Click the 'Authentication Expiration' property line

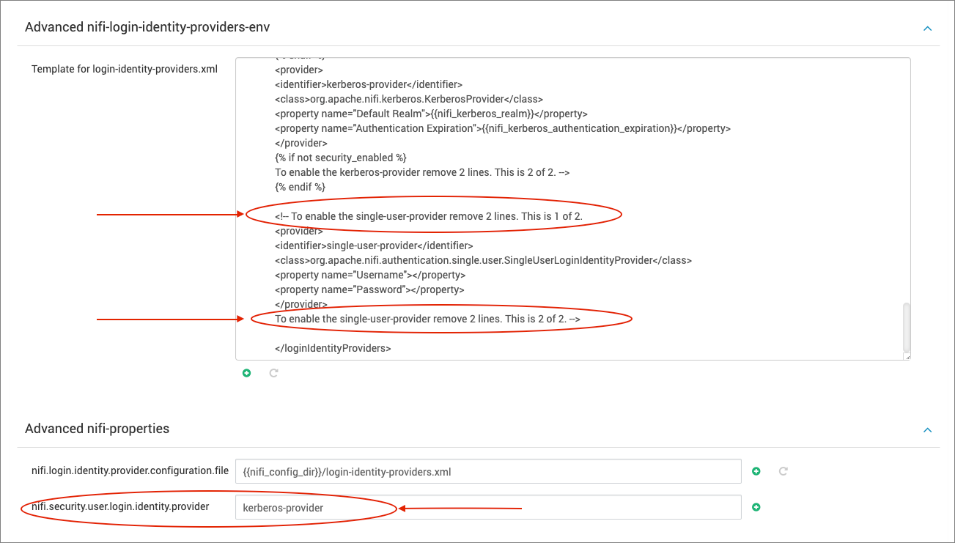coord(503,128)
